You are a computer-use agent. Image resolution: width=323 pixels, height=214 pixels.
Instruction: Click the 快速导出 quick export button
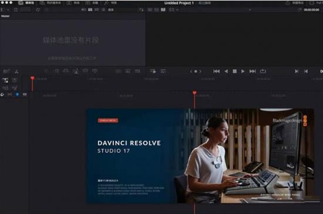pyautogui.click(x=295, y=3)
